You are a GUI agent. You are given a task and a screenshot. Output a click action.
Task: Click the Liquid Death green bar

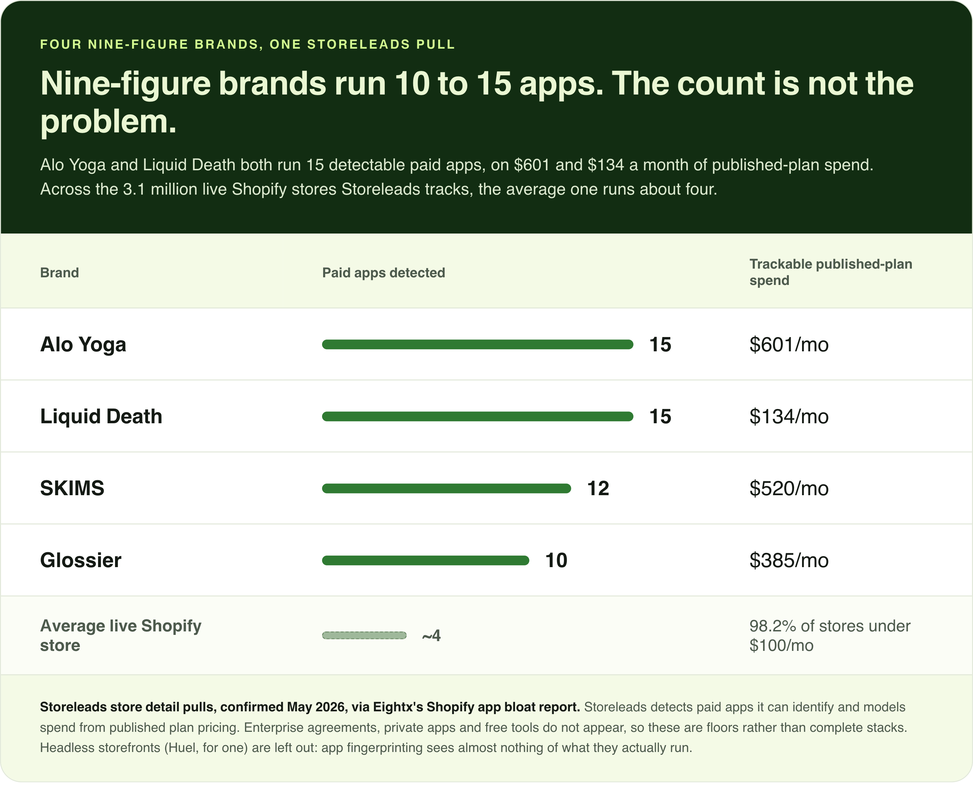[477, 416]
